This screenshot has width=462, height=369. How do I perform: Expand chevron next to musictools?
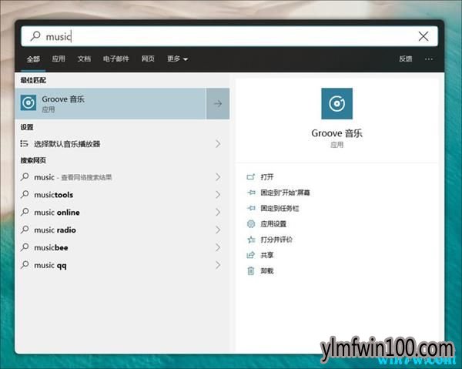[x=218, y=195]
